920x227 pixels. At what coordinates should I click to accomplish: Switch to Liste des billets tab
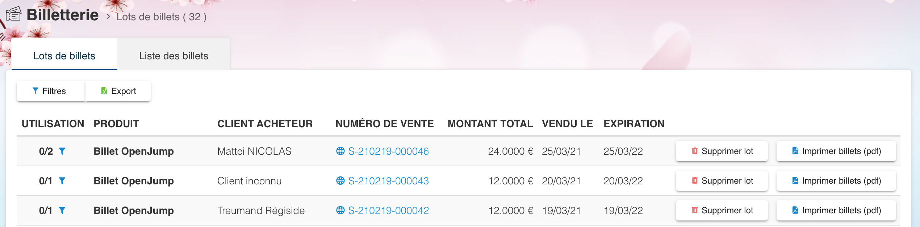point(173,56)
